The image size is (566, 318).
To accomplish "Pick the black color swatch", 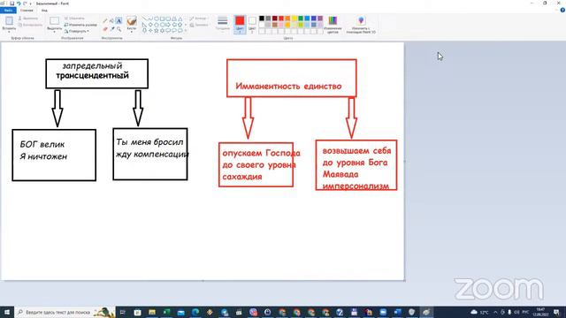I will pos(262,19).
